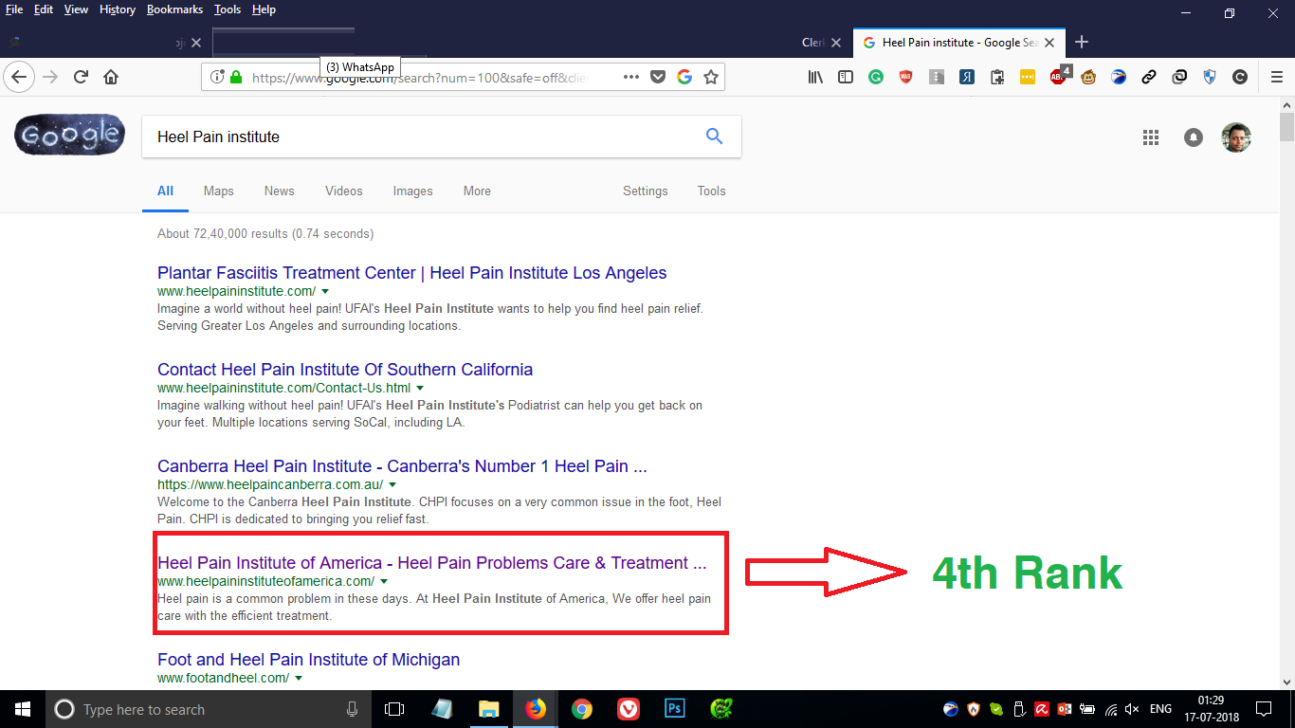The height and width of the screenshot is (728, 1295).
Task: Click the MozBar monkey extension icon
Action: [1086, 77]
